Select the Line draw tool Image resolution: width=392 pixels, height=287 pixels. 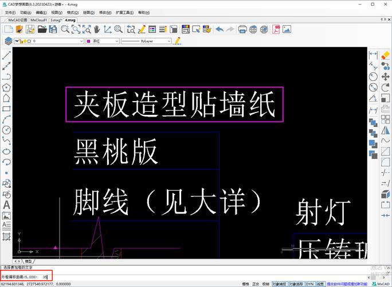(7, 55)
